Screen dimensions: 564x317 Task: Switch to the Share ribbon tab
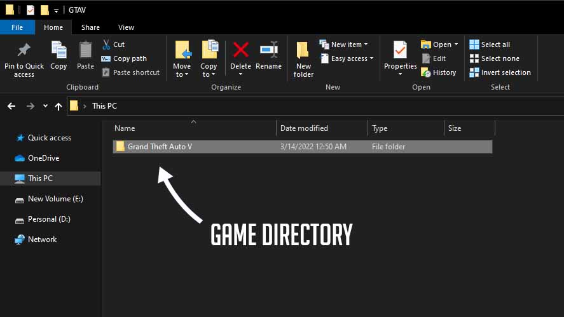coord(90,27)
